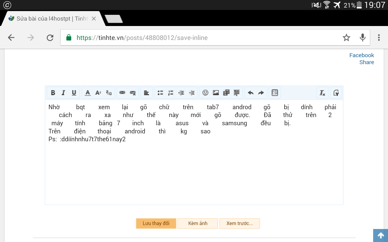Viewport: 388px width, 242px height.
Task: Toggle underline formatting in editor toolbar
Action: [74, 93]
